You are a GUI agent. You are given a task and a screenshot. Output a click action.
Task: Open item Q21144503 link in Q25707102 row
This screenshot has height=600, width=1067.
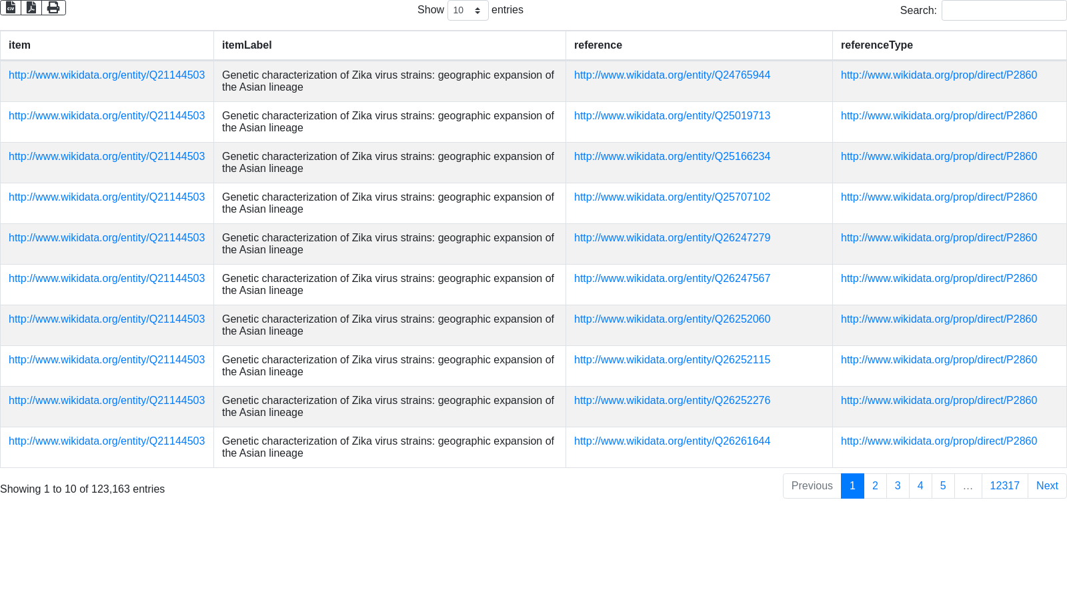107,197
